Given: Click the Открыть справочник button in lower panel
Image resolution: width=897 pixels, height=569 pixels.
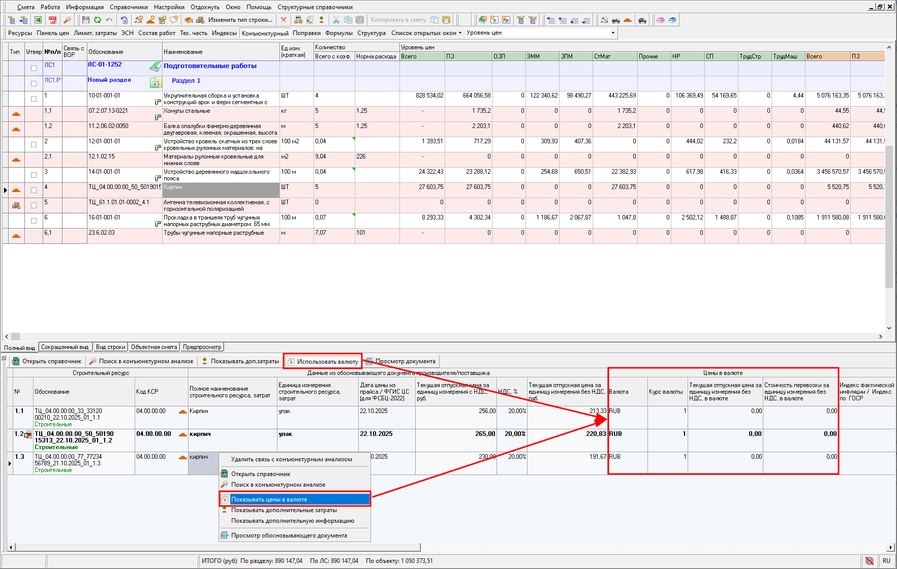Looking at the screenshot, I should click(47, 361).
